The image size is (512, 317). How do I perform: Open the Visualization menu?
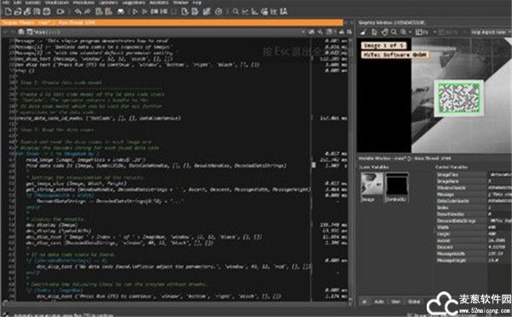pyautogui.click(x=57, y=3)
